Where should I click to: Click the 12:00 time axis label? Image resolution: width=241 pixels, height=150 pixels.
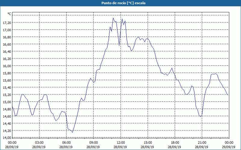pyautogui.click(x=121, y=143)
